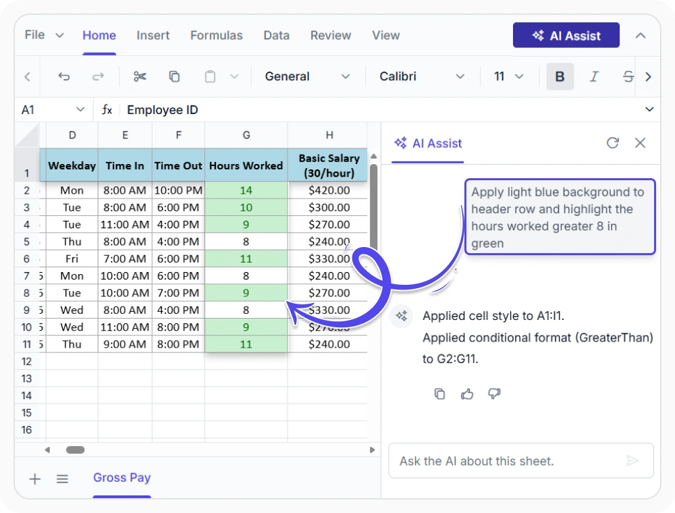This screenshot has width=675, height=513.
Task: Switch to the Insert tab
Action: click(153, 35)
